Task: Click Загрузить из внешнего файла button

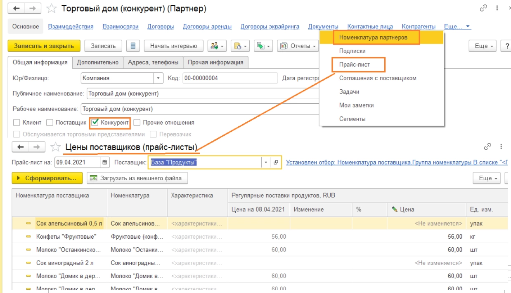Action: click(x=137, y=178)
